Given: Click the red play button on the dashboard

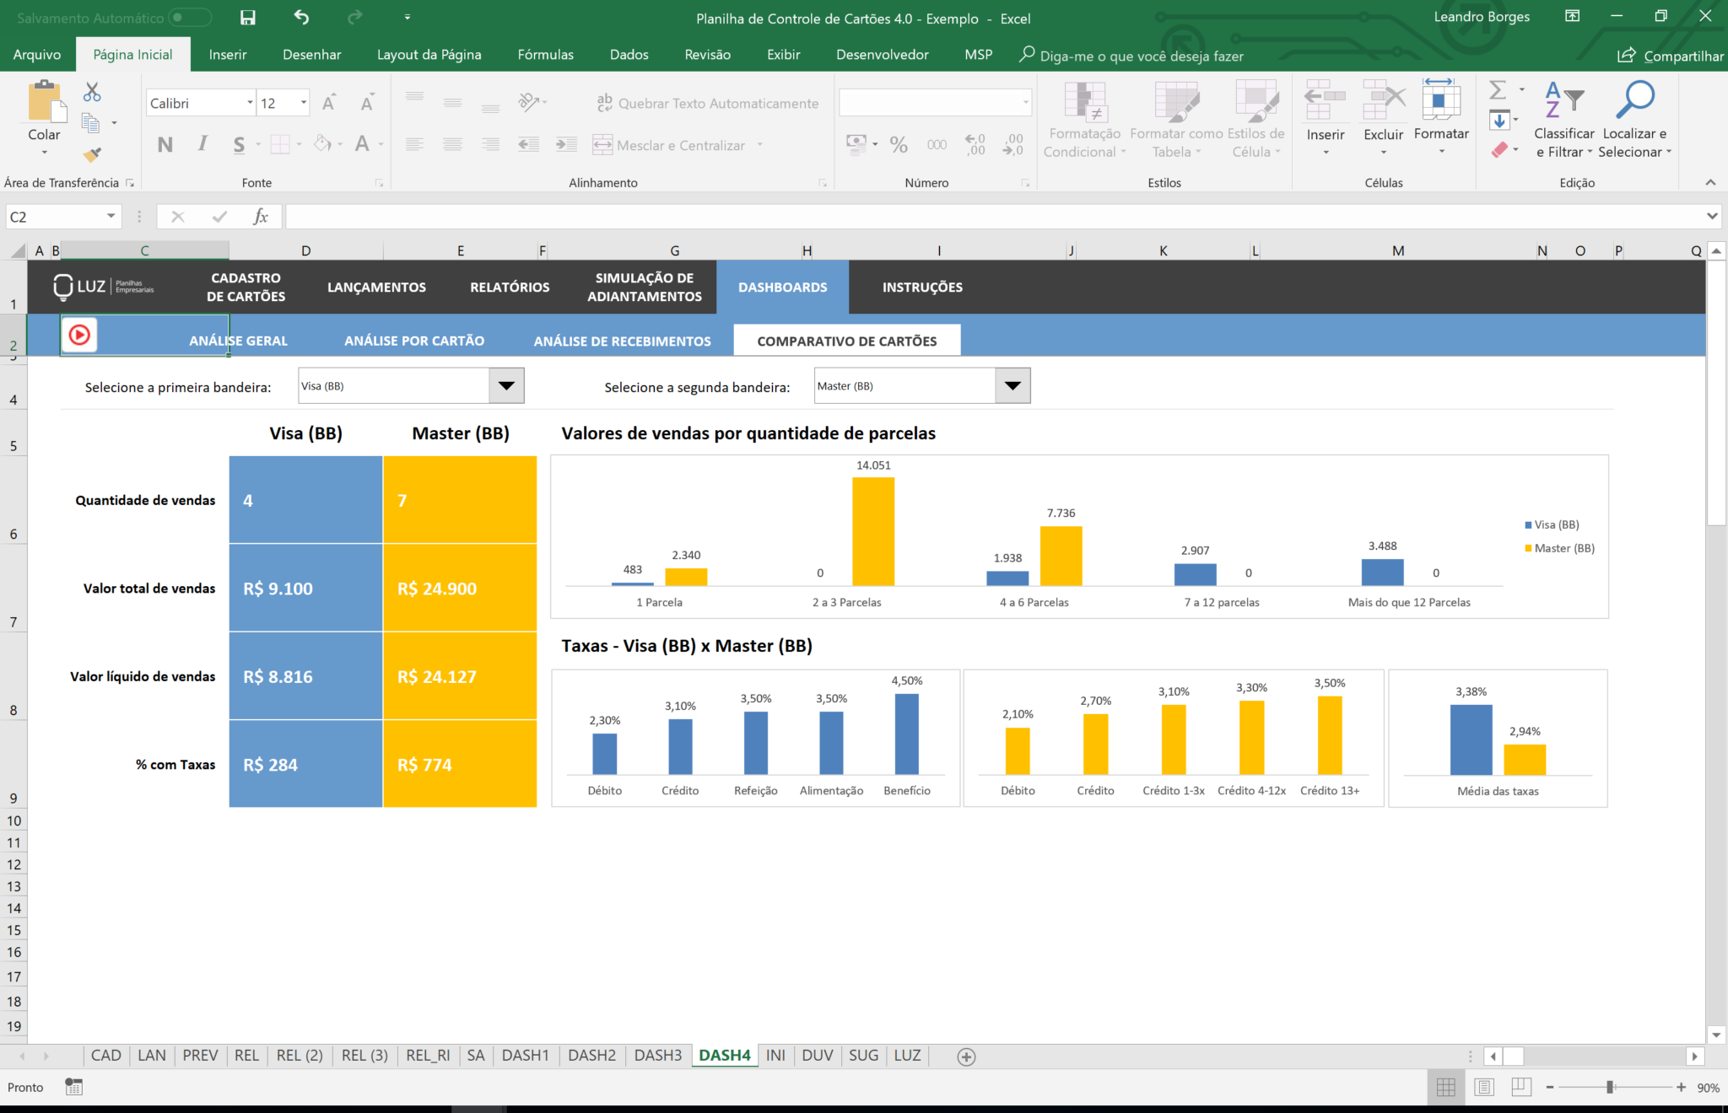Looking at the screenshot, I should [79, 334].
